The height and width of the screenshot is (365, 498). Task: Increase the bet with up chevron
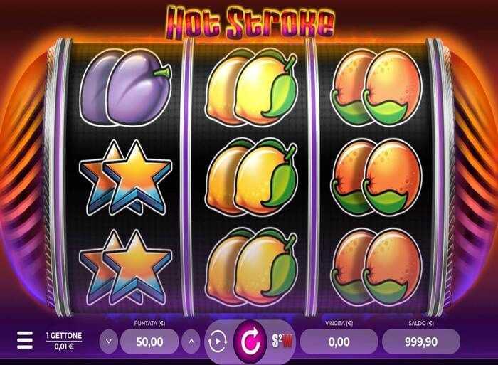pyautogui.click(x=191, y=342)
